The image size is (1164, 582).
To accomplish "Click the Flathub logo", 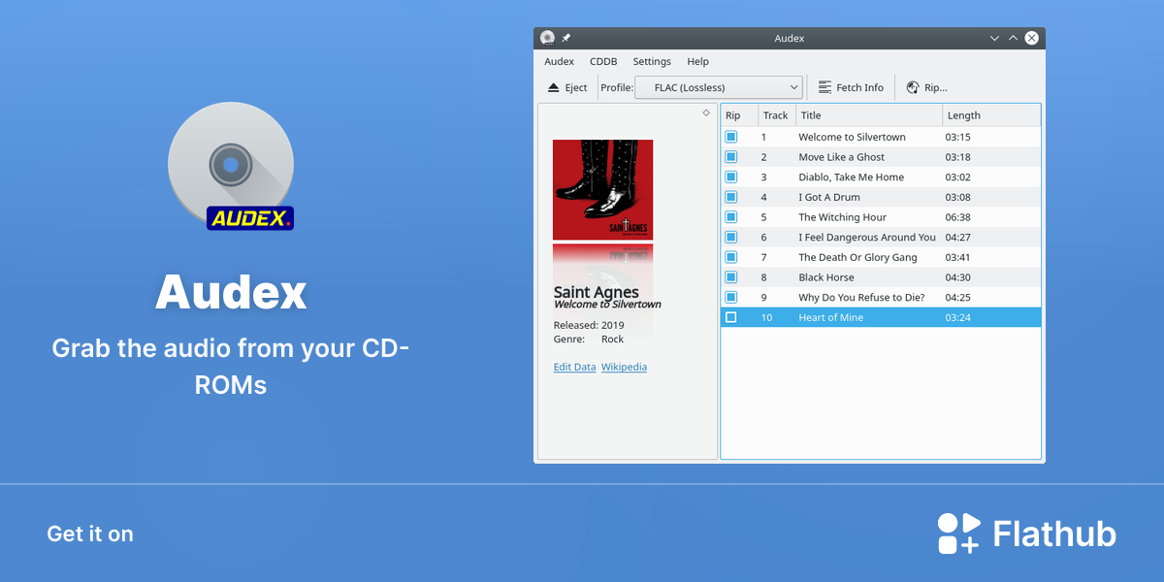I will [1026, 533].
